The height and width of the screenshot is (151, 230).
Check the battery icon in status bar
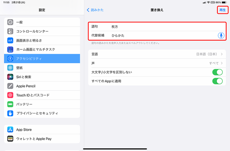point(224,2)
